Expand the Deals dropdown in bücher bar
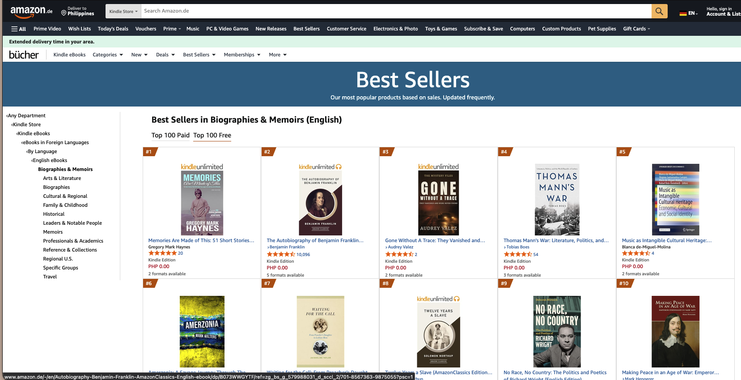Image resolution: width=741 pixels, height=380 pixels. click(x=165, y=55)
